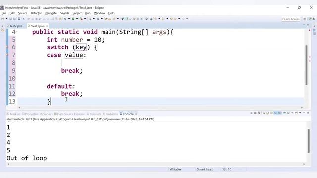317x178 pixels.
Task: Click the Open Console icon
Action: [x=296, y=113]
